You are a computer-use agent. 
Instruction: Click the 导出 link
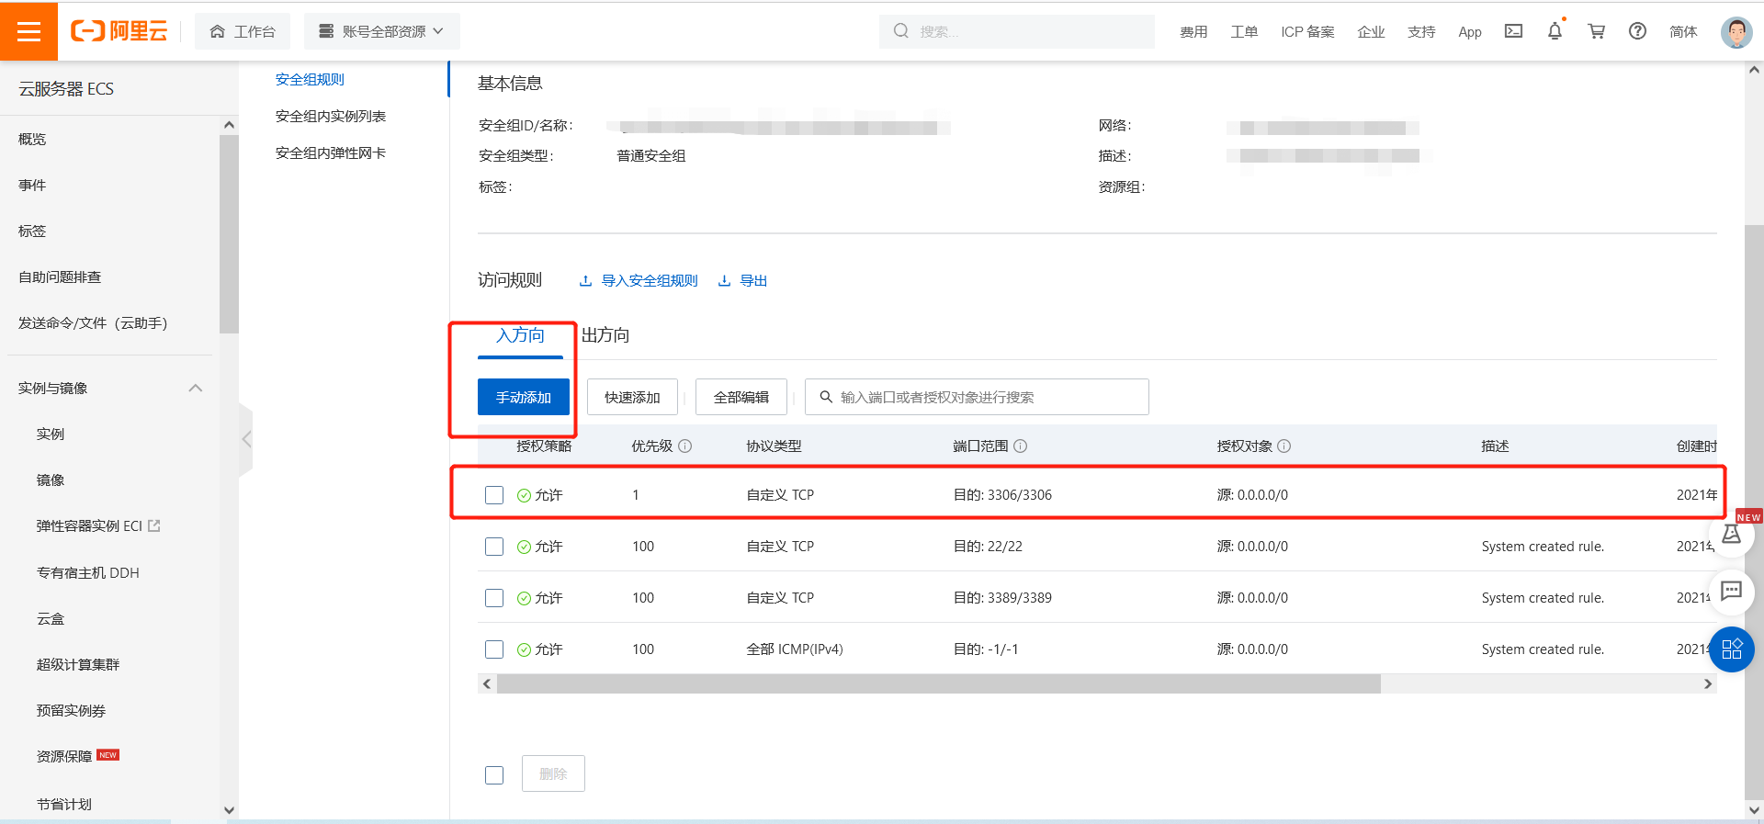coord(753,281)
